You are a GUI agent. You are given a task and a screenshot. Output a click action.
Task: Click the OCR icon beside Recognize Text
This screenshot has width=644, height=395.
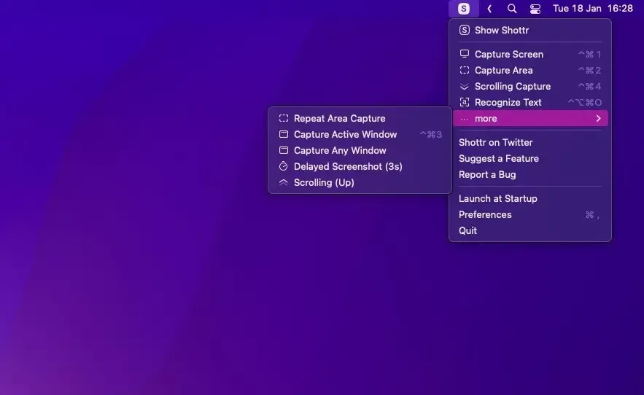464,102
